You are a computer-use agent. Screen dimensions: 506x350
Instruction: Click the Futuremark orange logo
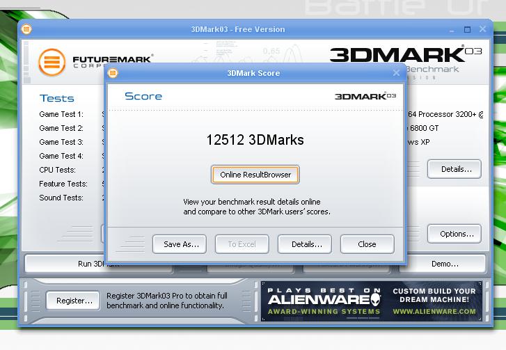coord(52,62)
